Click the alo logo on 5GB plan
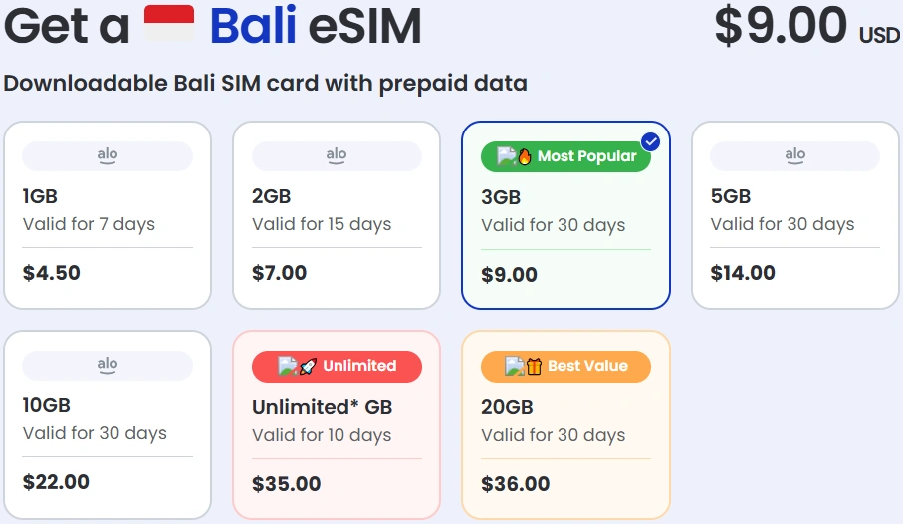Screen dimensions: 903x524 click(794, 155)
